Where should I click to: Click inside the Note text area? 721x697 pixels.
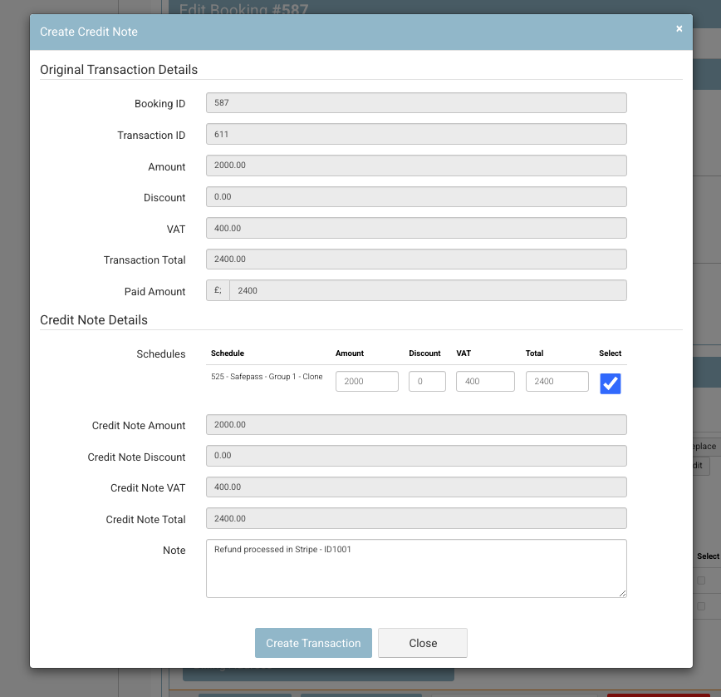tap(415, 570)
